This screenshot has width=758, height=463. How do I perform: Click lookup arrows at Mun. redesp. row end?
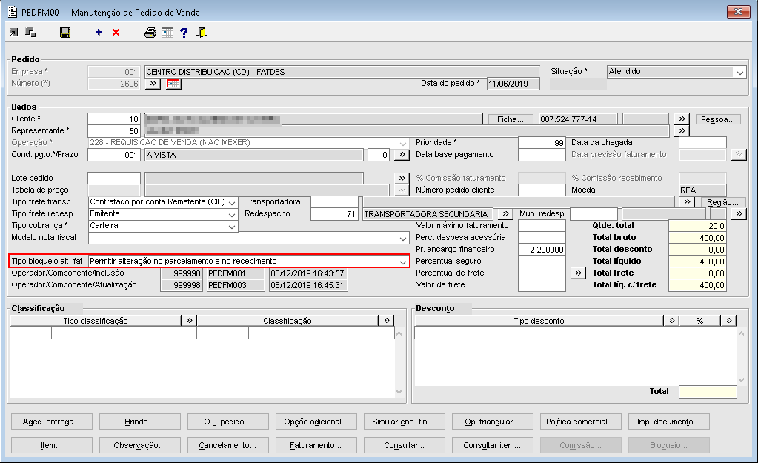[739, 213]
